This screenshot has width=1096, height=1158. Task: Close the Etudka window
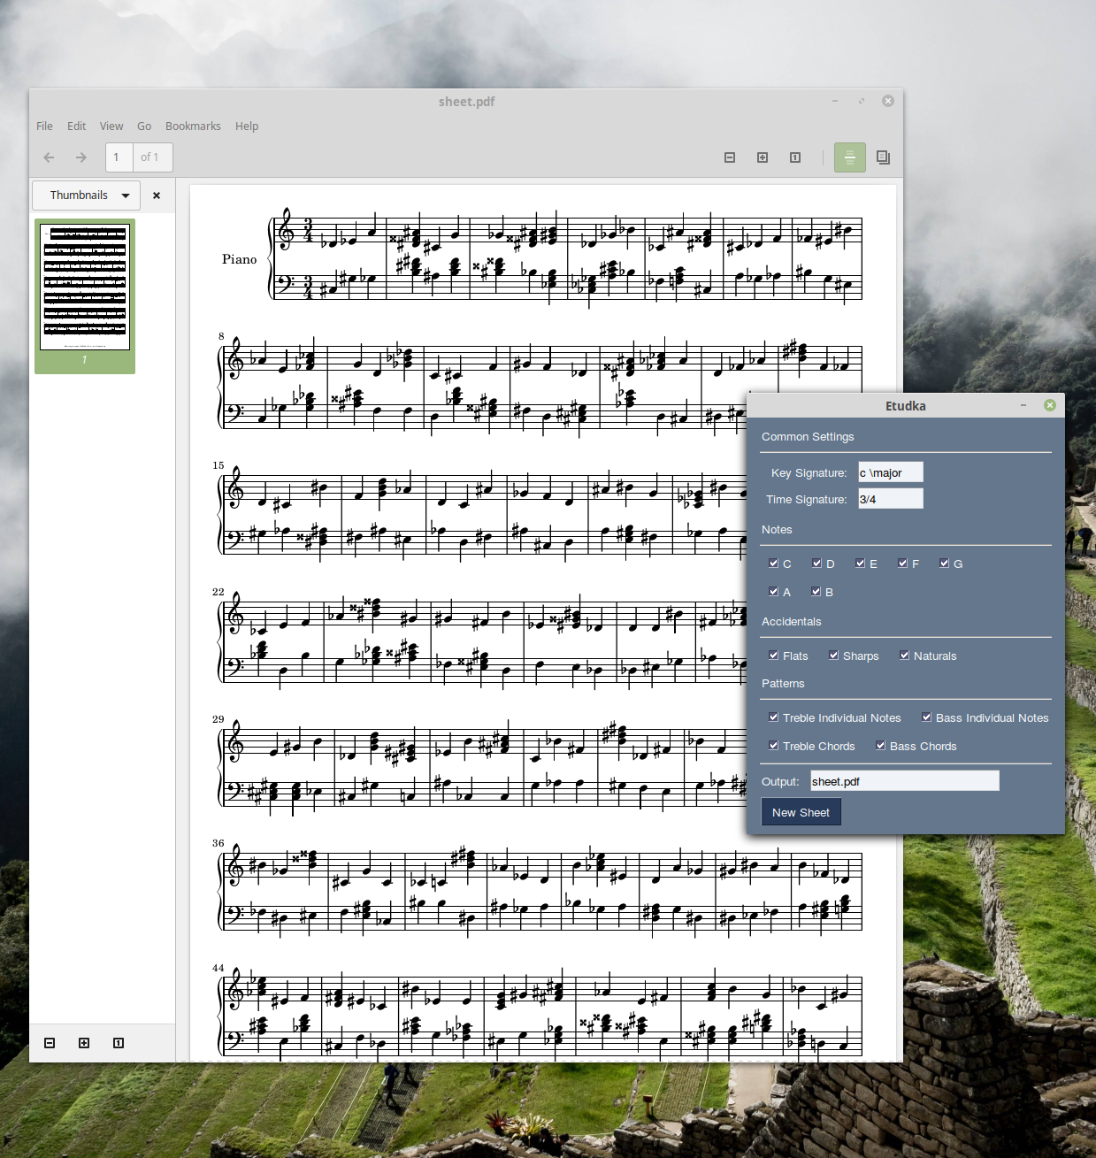coord(1050,405)
